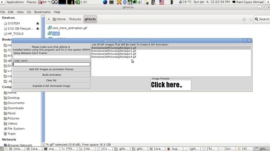Select the h.gif file
The image size is (270, 151).
54,34
